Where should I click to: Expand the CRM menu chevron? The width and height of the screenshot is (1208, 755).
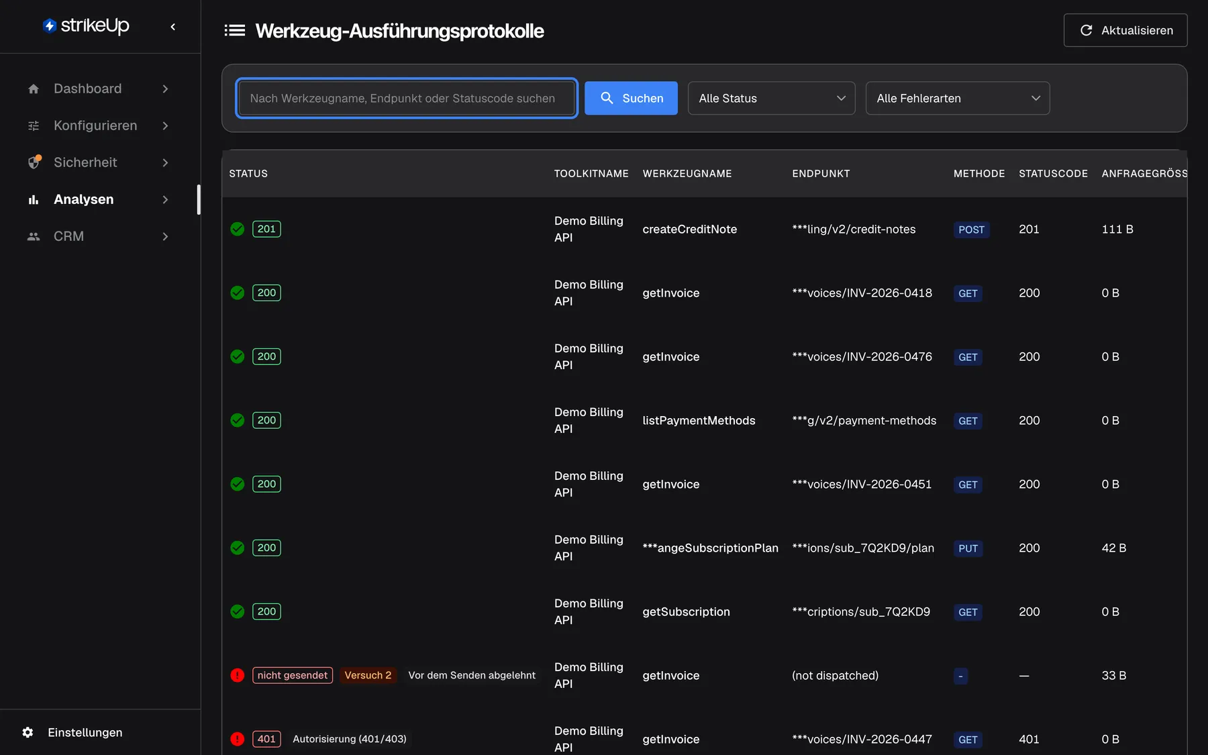(165, 236)
